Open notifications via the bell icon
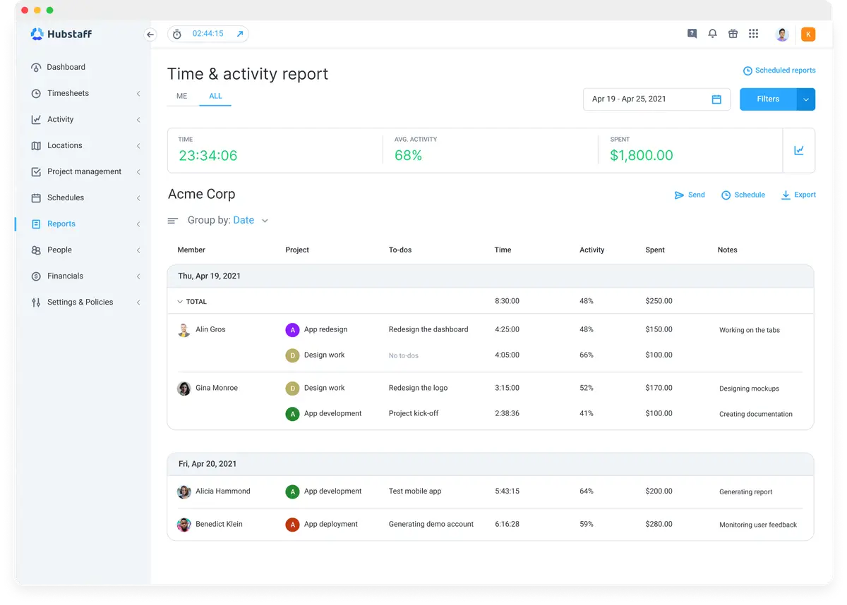The width and height of the screenshot is (847, 605). point(712,33)
